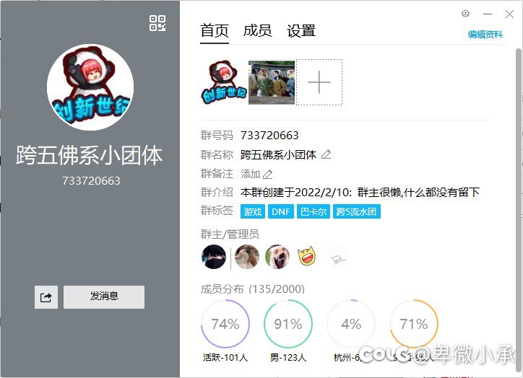Click the 群主/管理员 heading
This screenshot has height=378, width=523.
[230, 234]
